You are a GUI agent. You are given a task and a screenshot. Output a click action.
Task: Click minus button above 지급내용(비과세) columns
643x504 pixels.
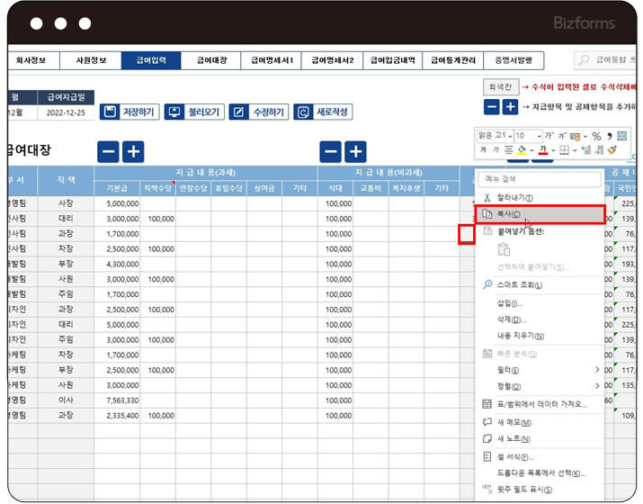(x=332, y=152)
